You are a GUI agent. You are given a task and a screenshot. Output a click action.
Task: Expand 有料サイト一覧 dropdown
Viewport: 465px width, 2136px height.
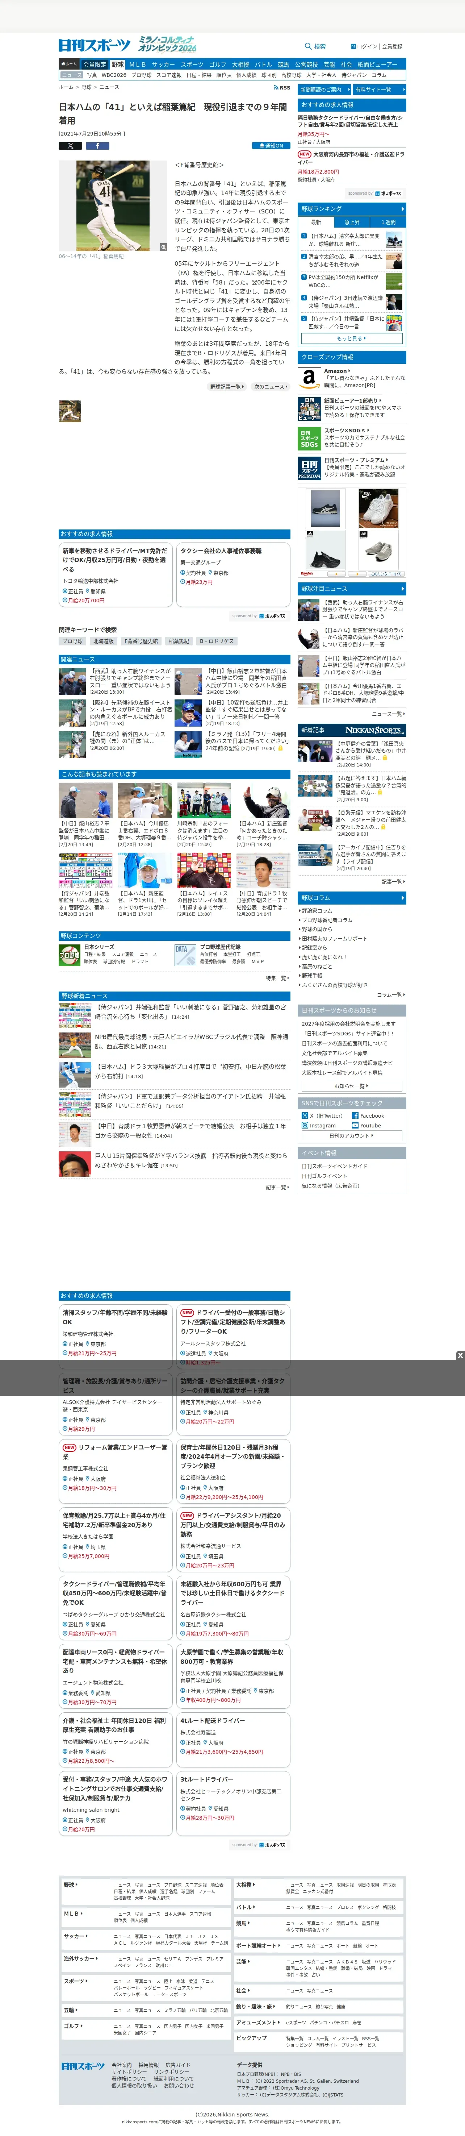coord(379,90)
